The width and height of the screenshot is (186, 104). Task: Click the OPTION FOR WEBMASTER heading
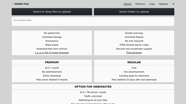coord(93,87)
